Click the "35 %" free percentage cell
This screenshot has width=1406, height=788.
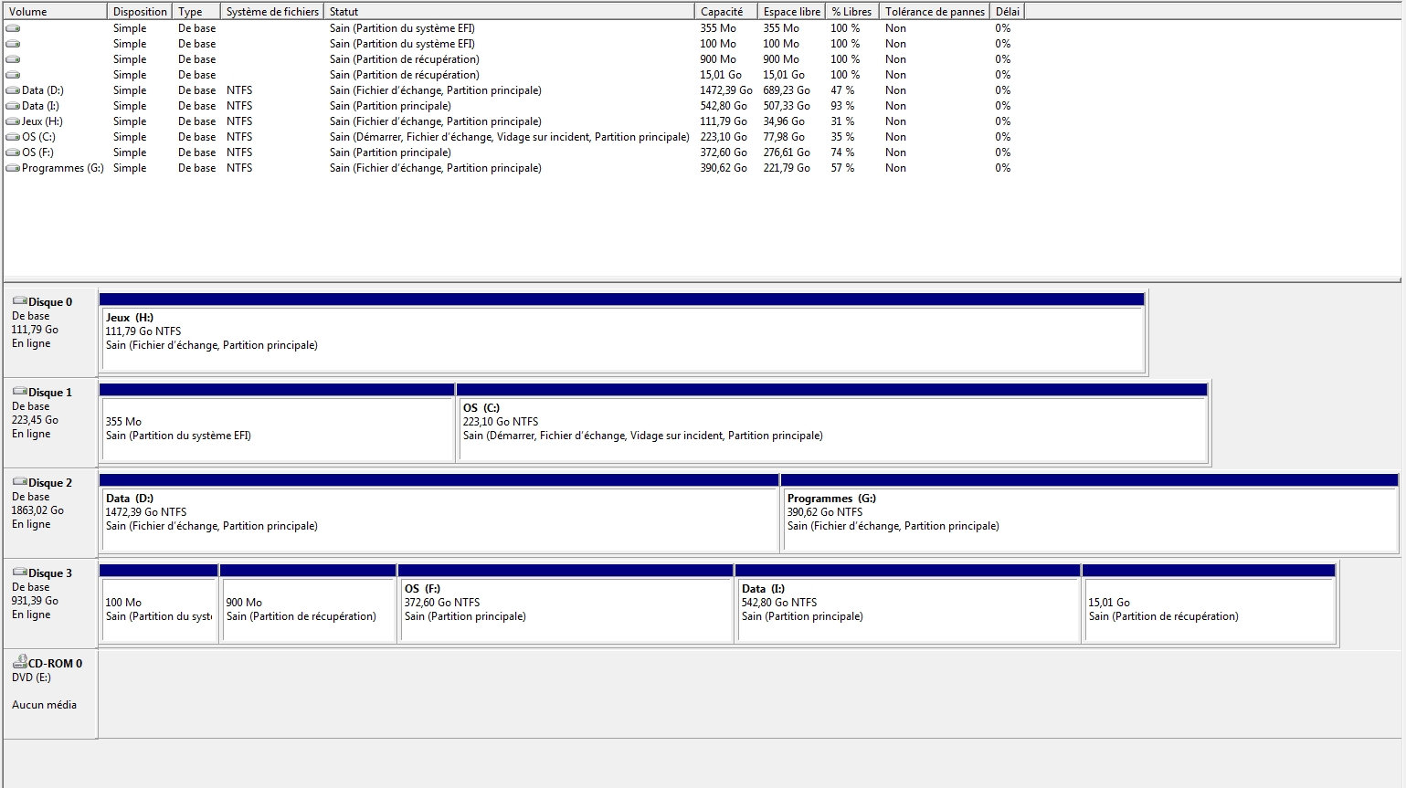click(x=842, y=137)
